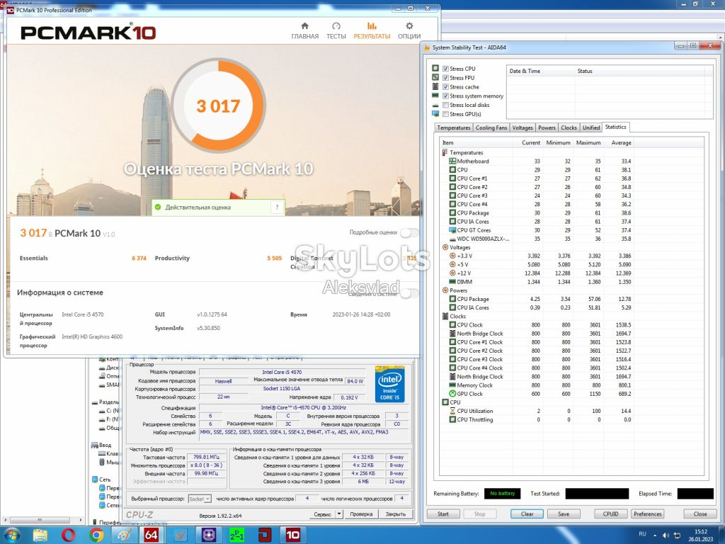Toggle the Подробные оценки switch

tap(409, 232)
